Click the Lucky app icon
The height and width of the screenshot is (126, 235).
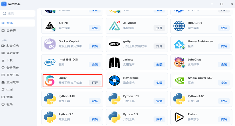(x=50, y=81)
